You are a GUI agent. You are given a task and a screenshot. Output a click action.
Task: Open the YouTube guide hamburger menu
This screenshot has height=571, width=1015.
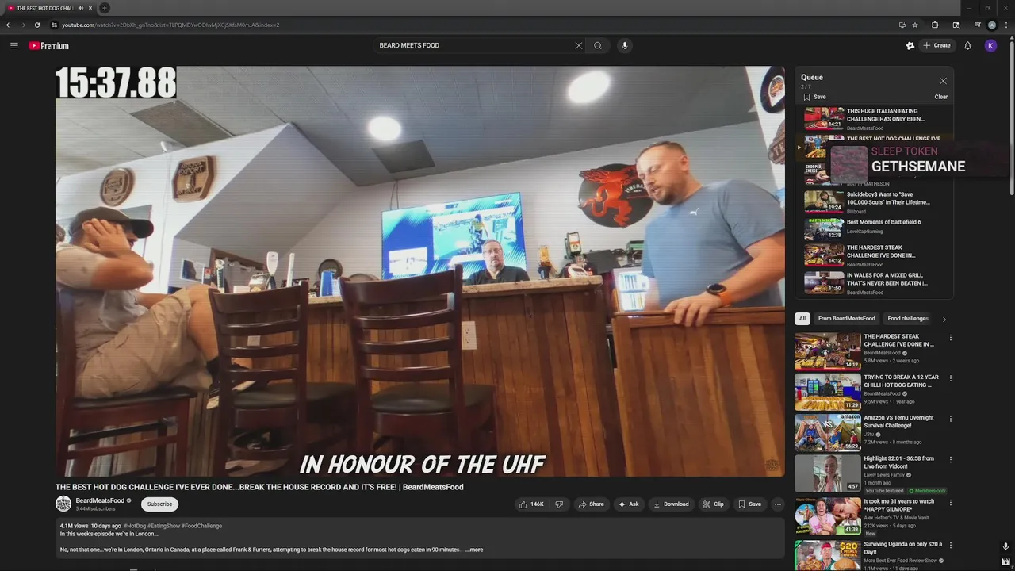coord(13,45)
